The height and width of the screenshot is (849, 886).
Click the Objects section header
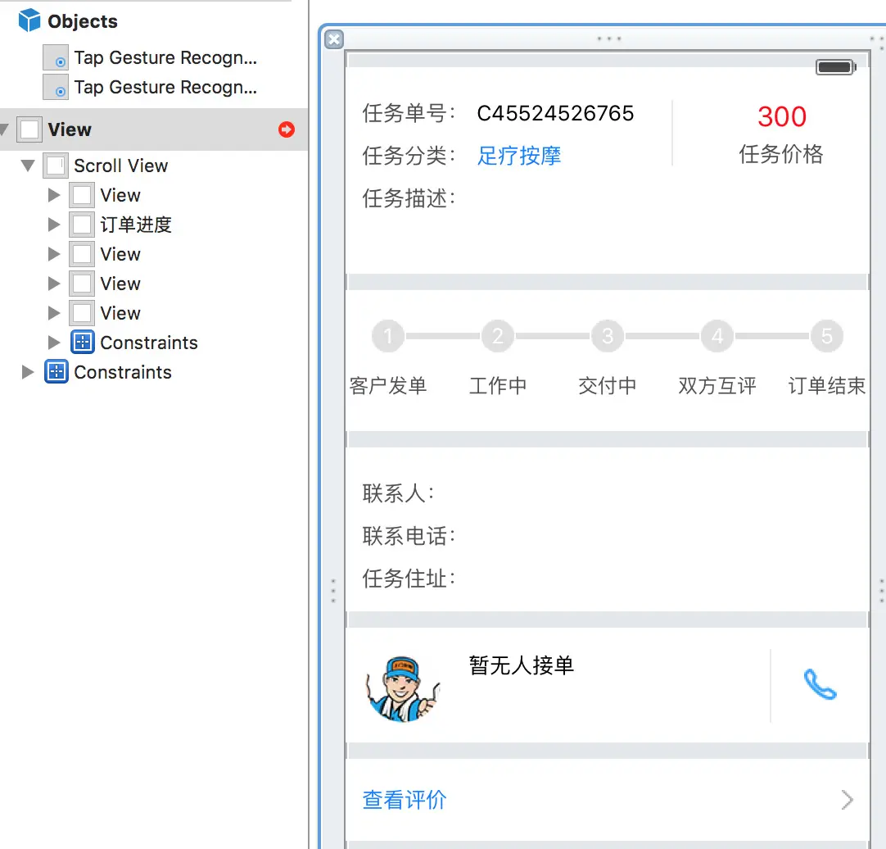(x=83, y=21)
